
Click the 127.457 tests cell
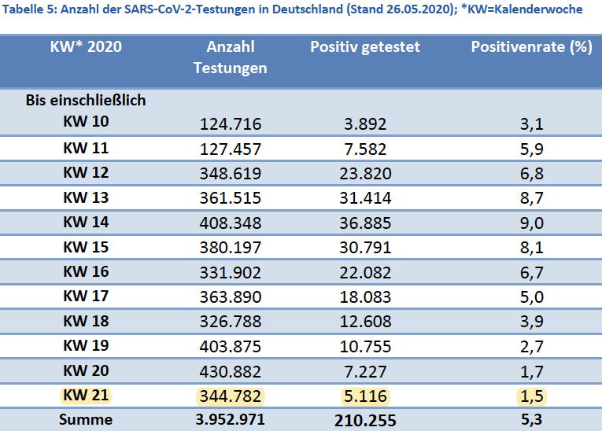click(231, 149)
